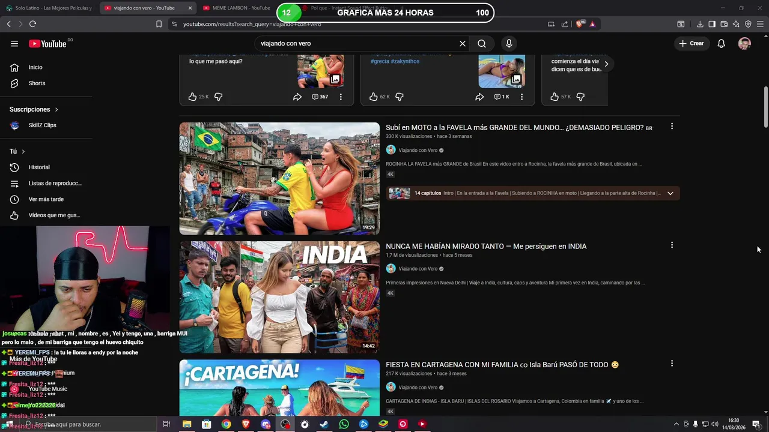
Task: Click the magnifier search button
Action: coord(482,43)
